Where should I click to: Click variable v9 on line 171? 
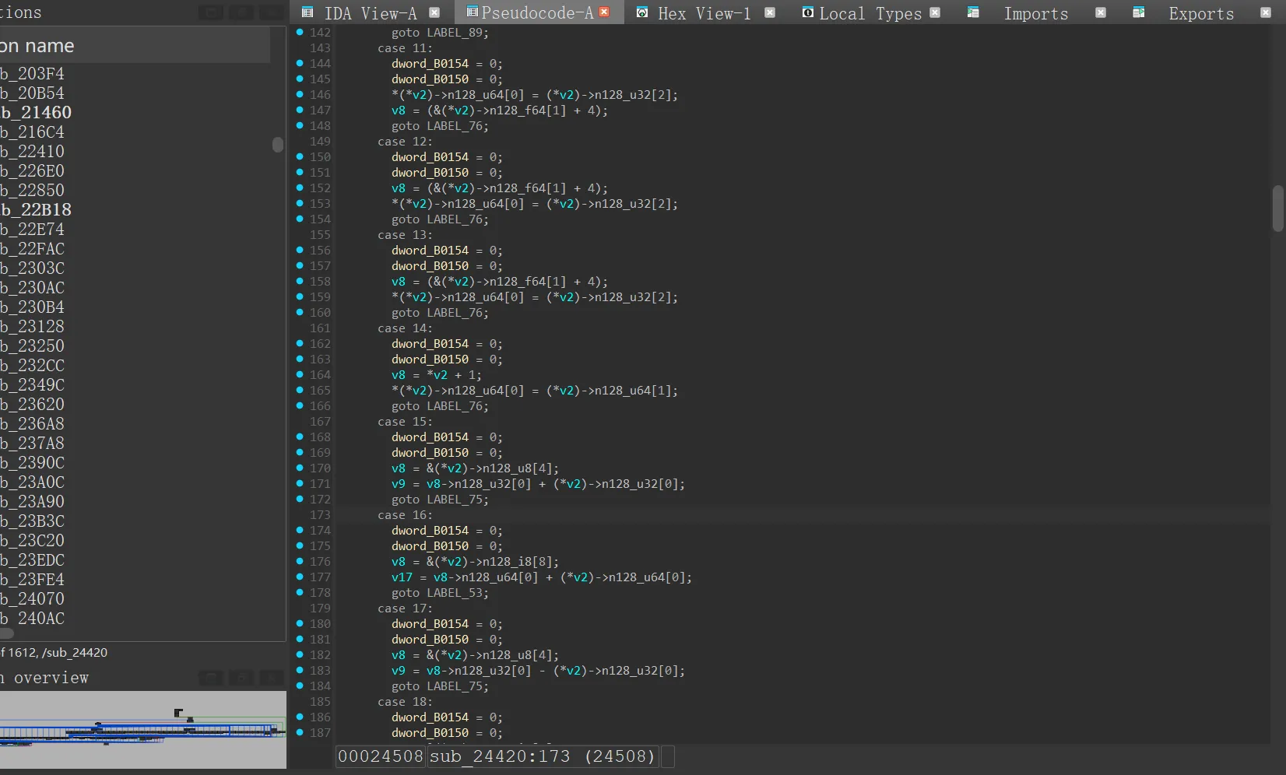point(399,484)
